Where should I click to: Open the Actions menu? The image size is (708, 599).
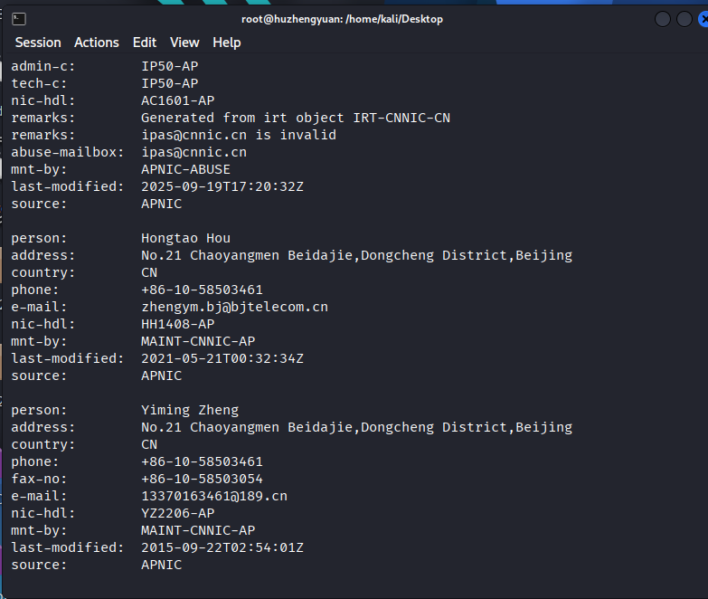tap(97, 43)
